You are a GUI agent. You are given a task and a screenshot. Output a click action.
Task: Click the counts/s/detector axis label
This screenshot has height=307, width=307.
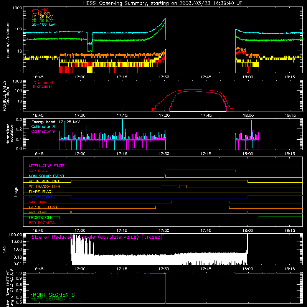(x=8, y=40)
